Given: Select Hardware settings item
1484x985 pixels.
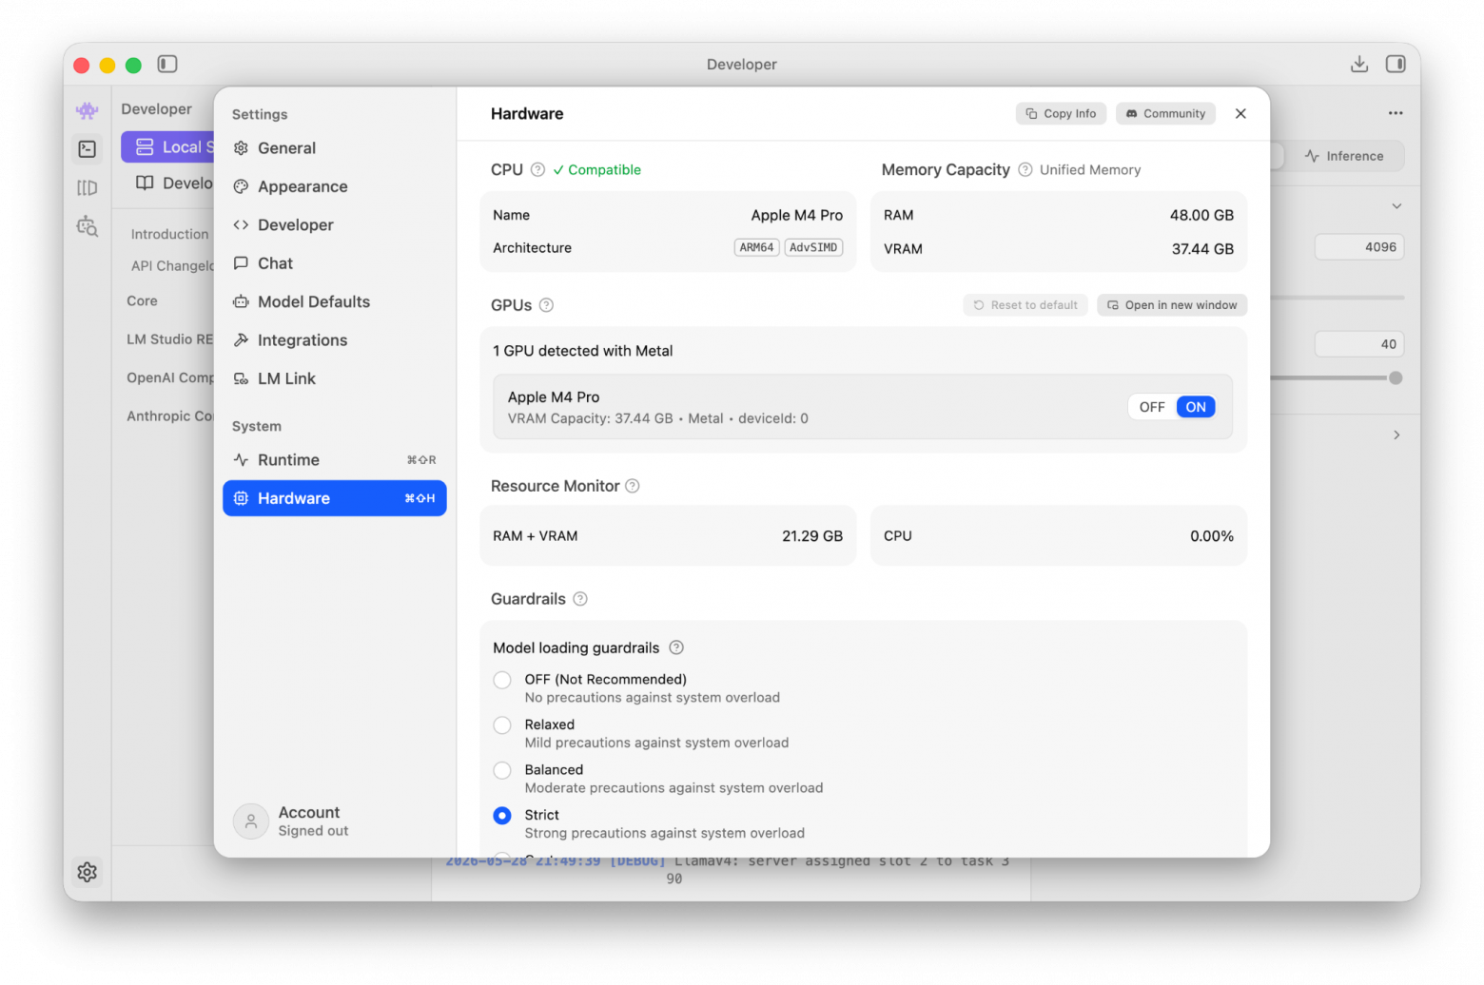Looking at the screenshot, I should pos(334,498).
